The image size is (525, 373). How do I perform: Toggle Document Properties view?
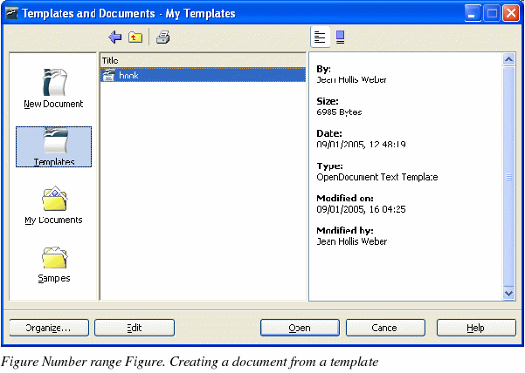(321, 37)
